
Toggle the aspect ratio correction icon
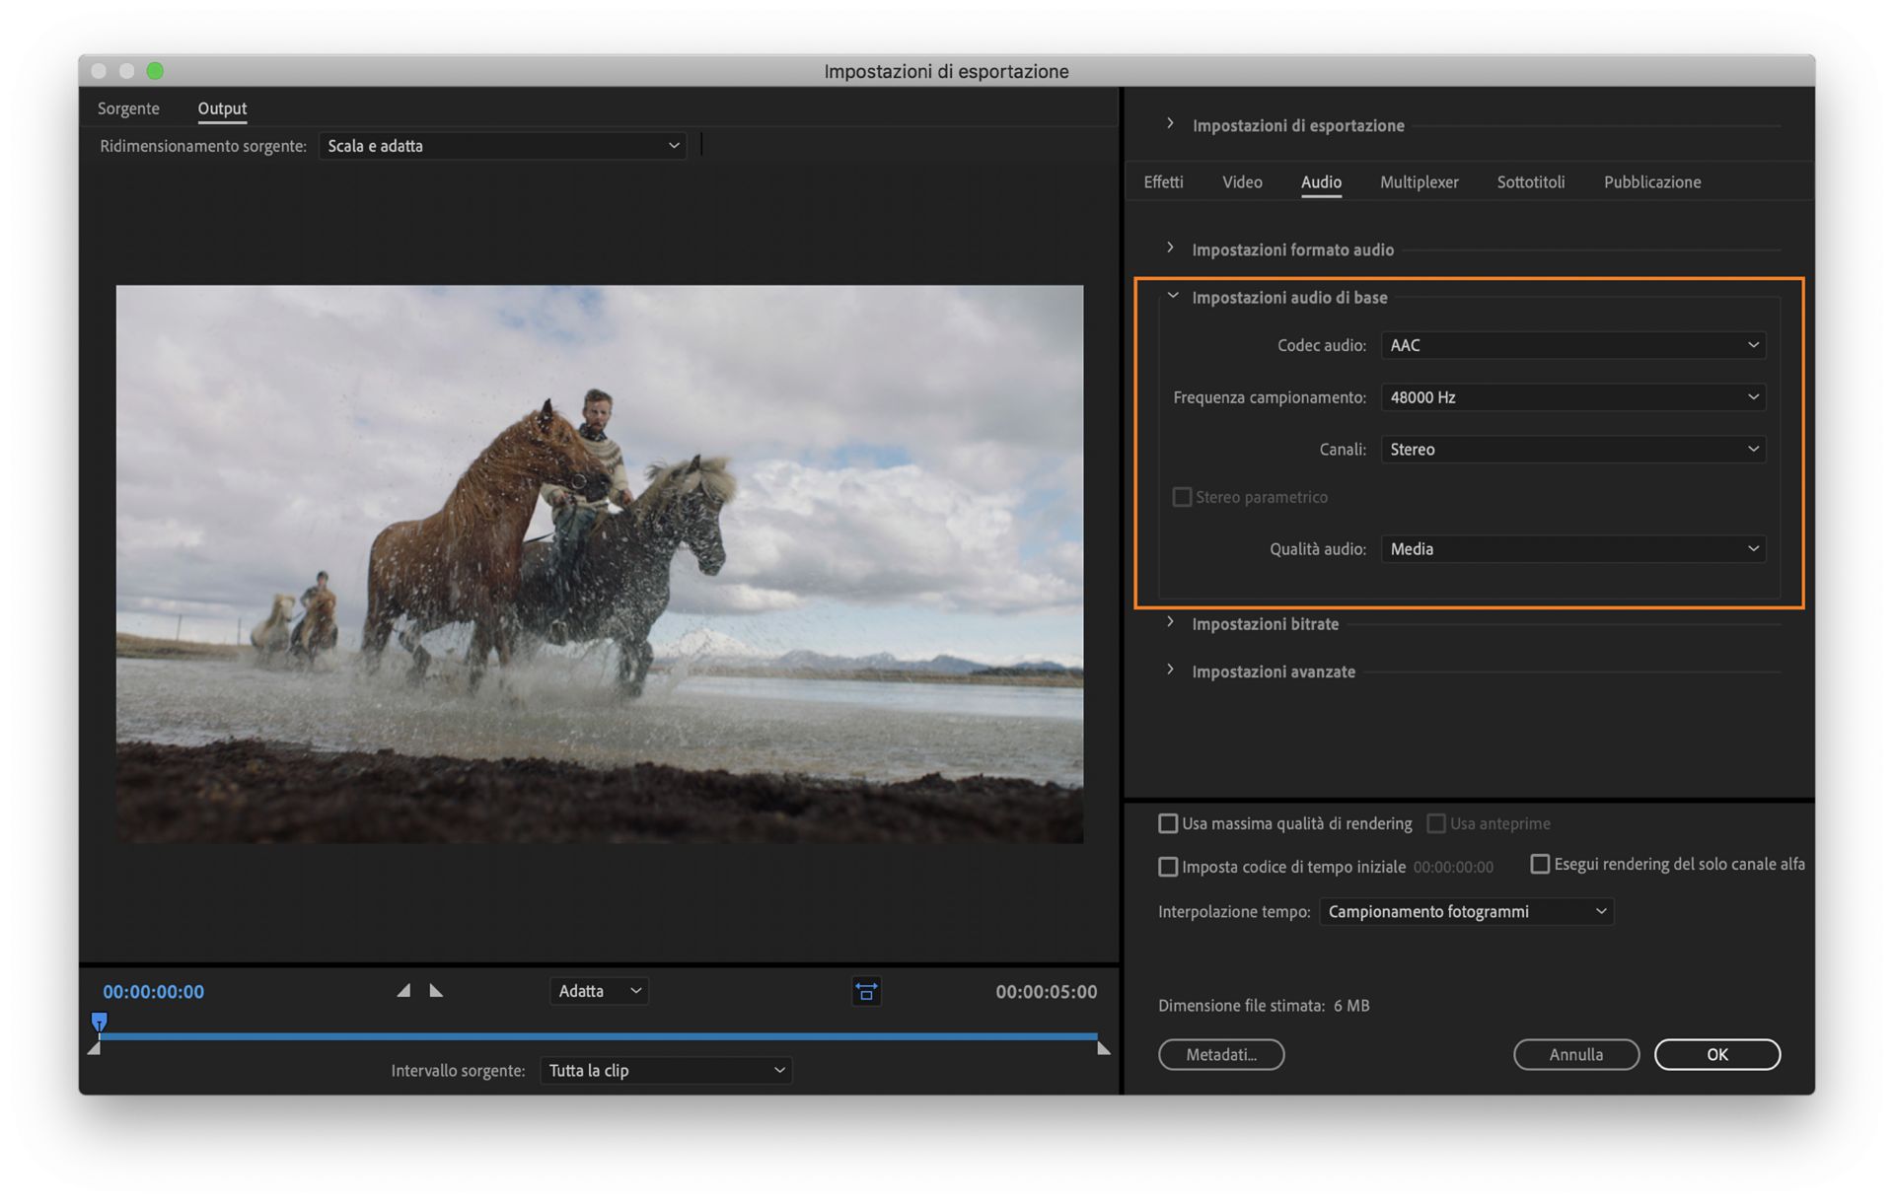[x=866, y=991]
